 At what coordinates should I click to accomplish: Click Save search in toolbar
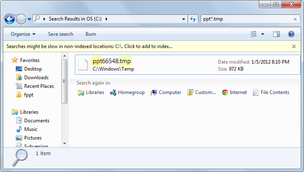[60, 34]
